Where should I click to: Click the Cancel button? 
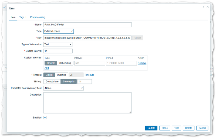tap(202, 128)
